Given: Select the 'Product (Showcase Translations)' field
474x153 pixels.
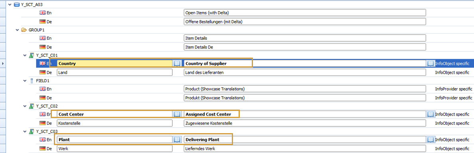Looking at the screenshot, I should [305, 89].
